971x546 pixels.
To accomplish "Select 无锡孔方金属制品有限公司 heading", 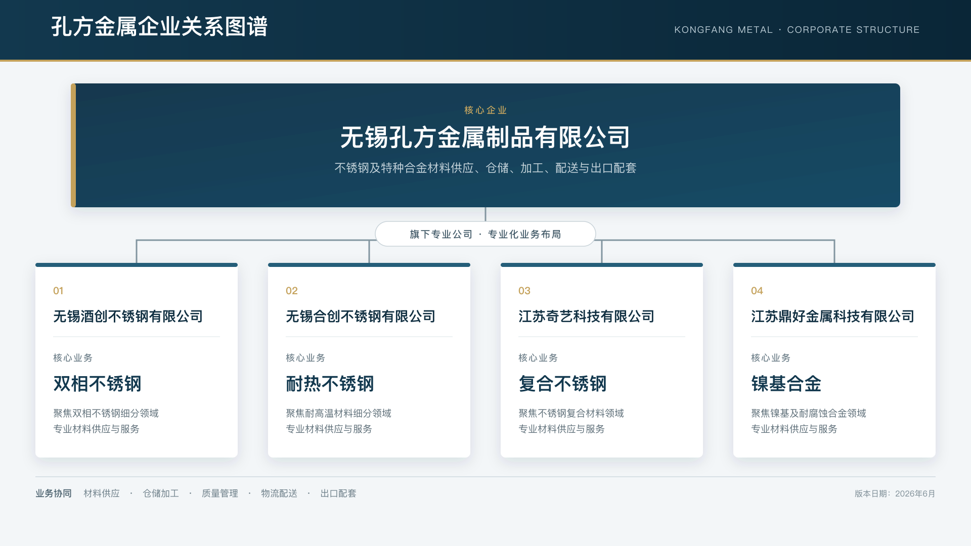I will (x=485, y=138).
